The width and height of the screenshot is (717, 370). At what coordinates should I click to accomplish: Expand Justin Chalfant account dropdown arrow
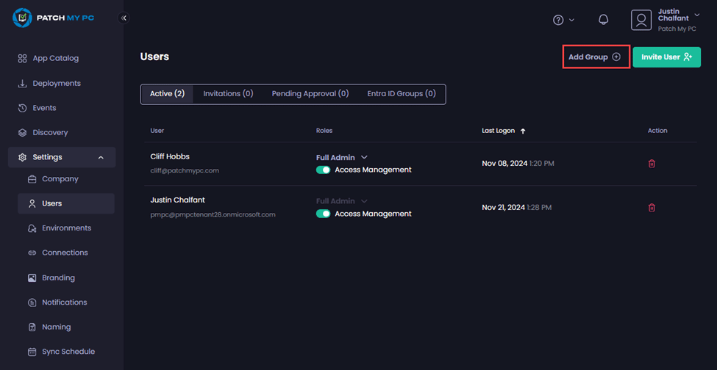(697, 15)
